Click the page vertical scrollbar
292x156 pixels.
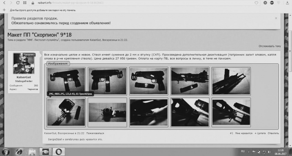(x=290, y=80)
